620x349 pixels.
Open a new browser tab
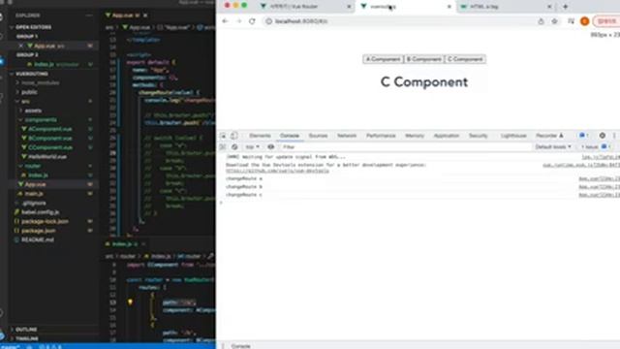pyautogui.click(x=565, y=7)
